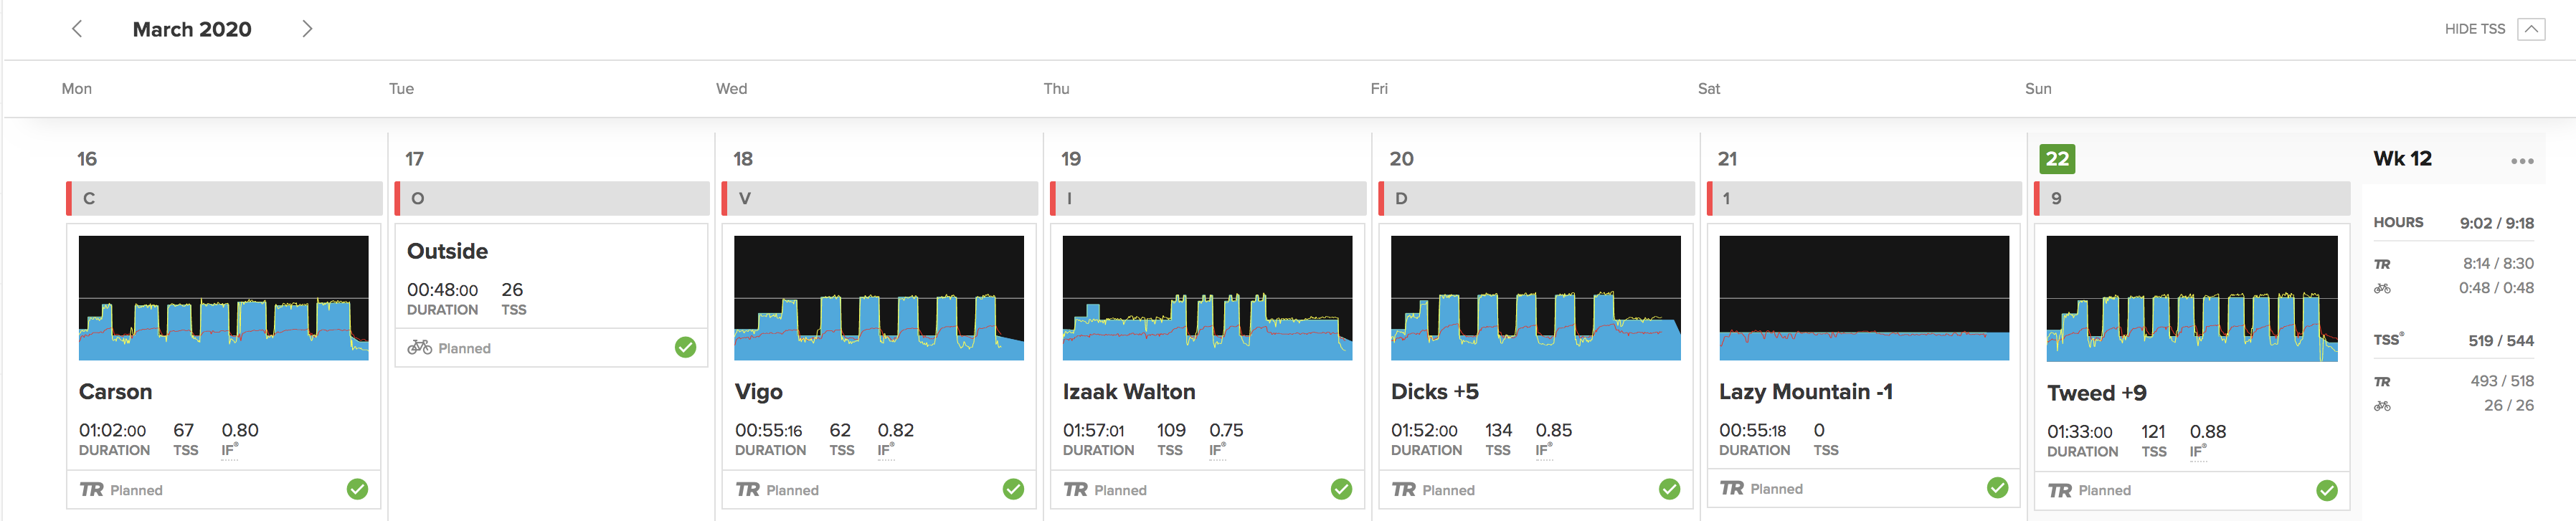
Task: Click the bike icon on Outside workout
Action: click(x=419, y=347)
